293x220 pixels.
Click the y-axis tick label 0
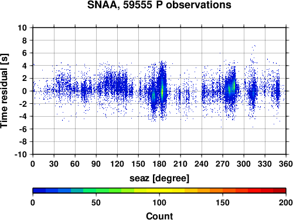(25, 91)
